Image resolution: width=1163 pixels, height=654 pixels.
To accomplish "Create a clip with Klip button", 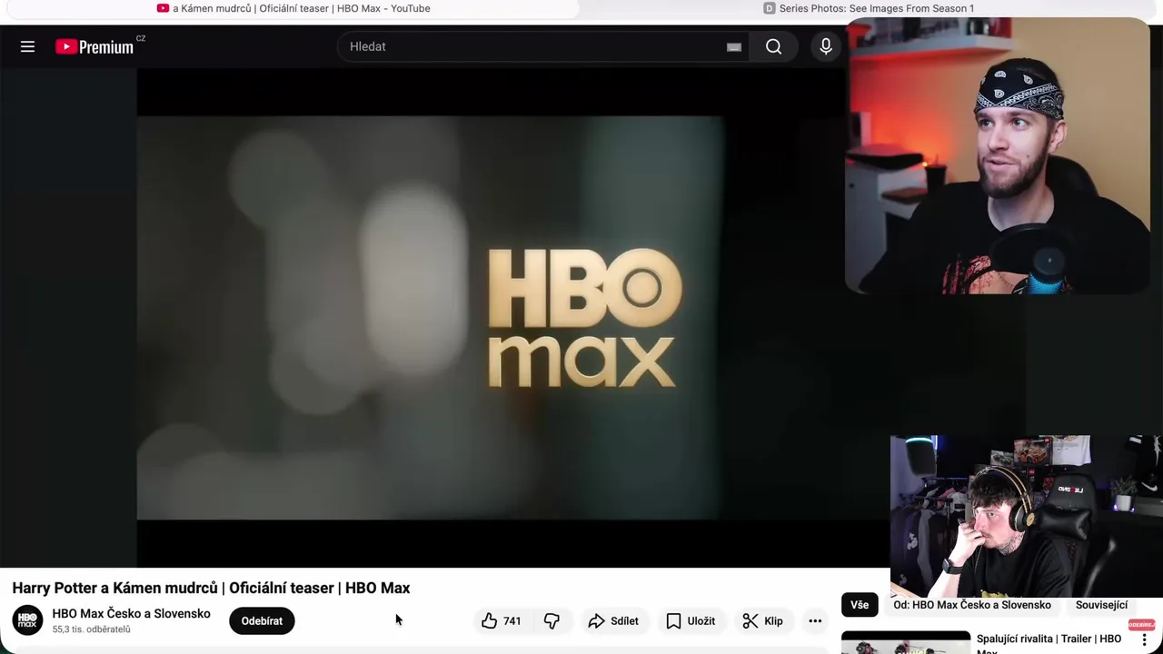I will [762, 621].
